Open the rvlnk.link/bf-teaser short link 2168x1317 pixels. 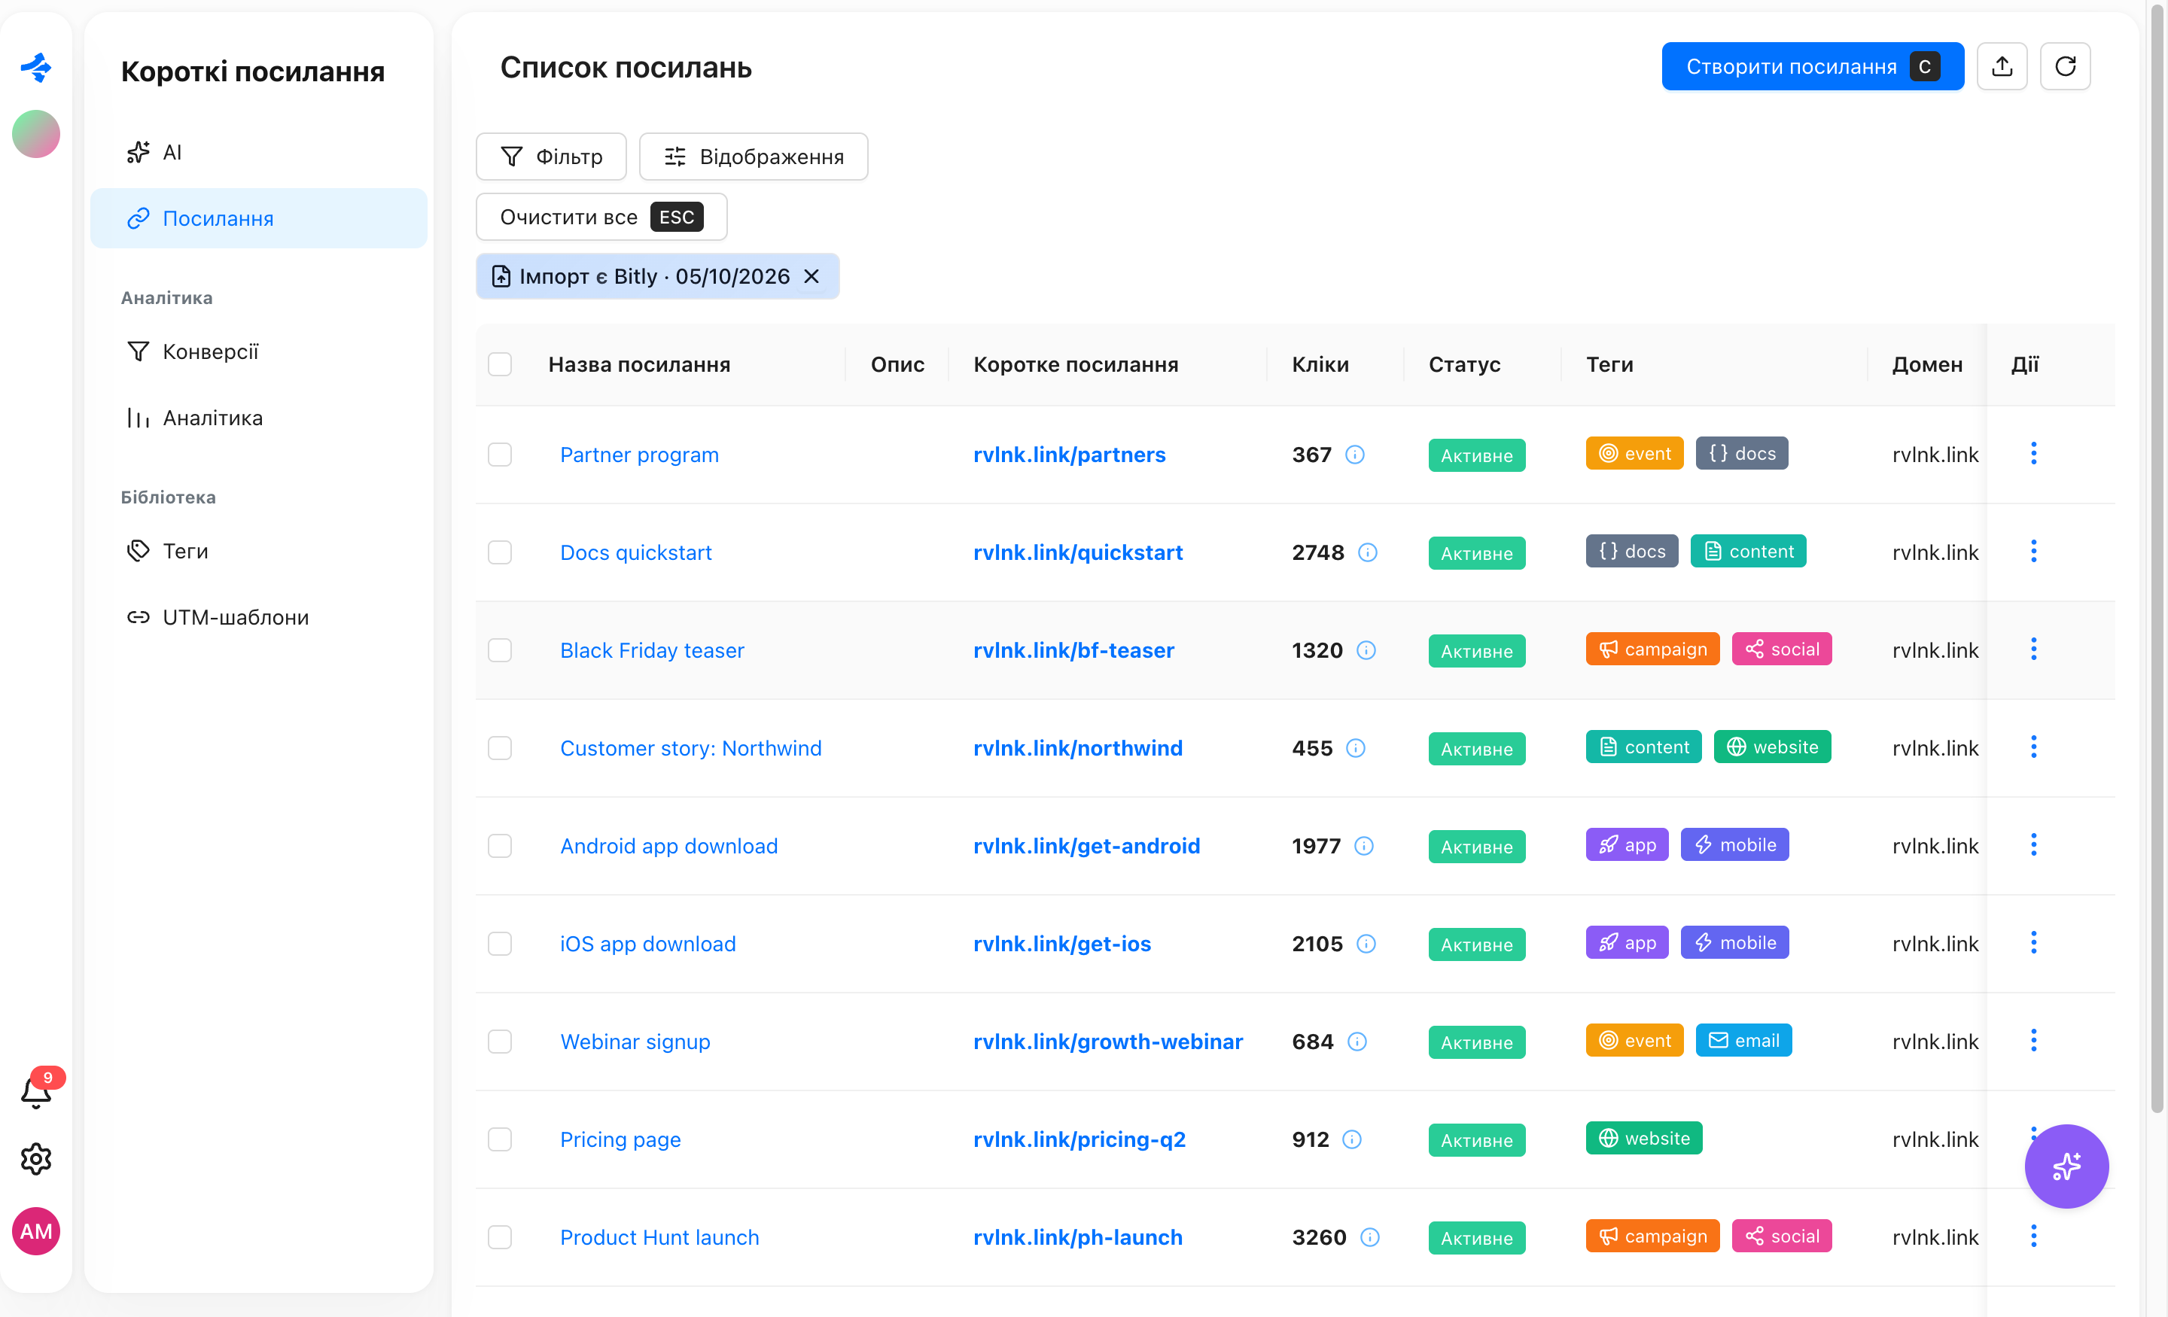[1073, 650]
